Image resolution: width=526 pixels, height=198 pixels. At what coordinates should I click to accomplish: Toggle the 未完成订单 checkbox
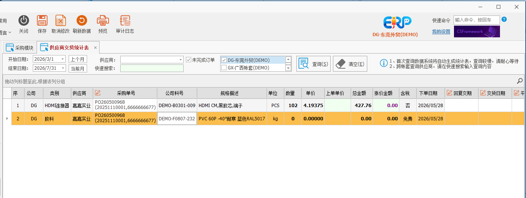pos(189,60)
